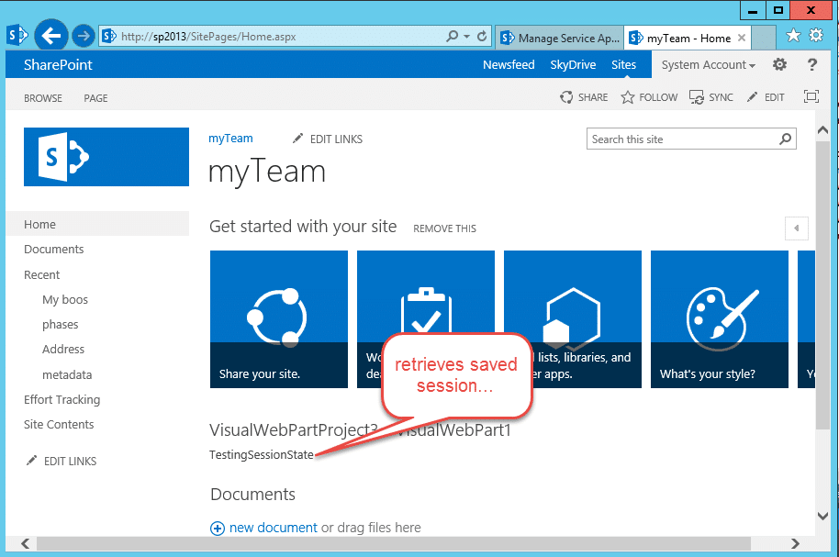The height and width of the screenshot is (557, 839).
Task: Click the myTeam breadcrumb link
Action: (230, 138)
